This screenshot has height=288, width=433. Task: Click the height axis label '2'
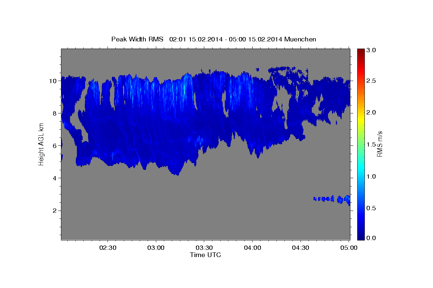[x=55, y=211]
